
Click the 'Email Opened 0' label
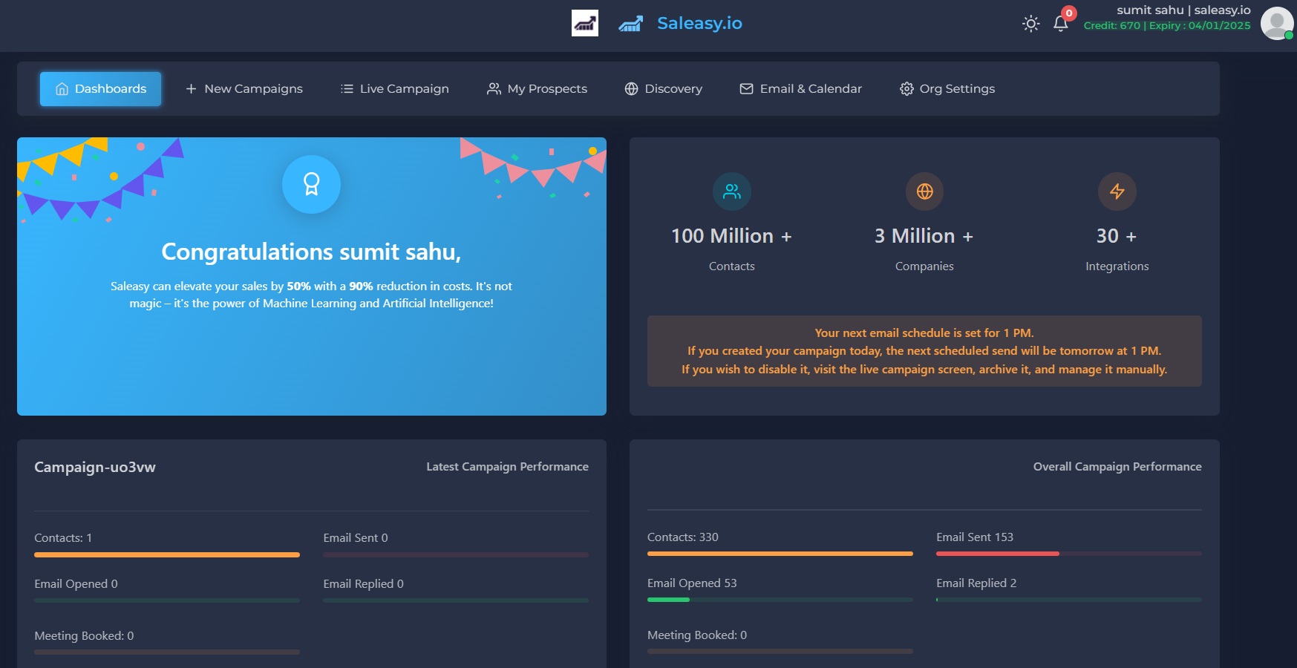point(76,584)
